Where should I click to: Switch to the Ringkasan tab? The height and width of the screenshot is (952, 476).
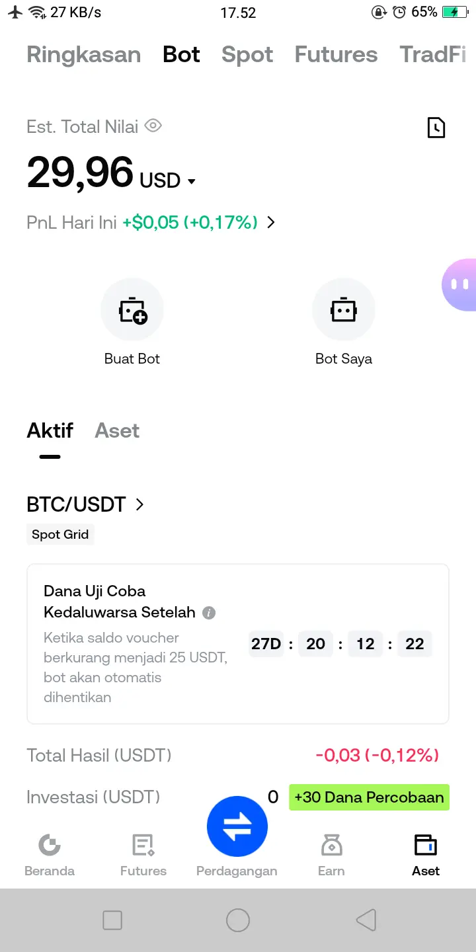(84, 55)
